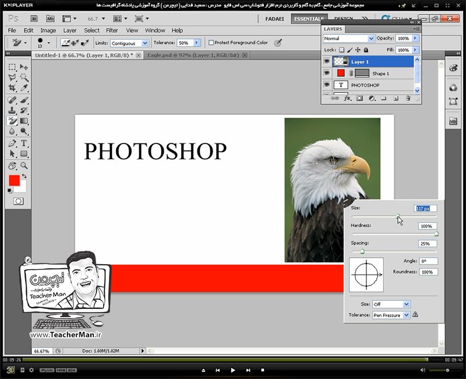Select the Pen tool
This screenshot has height=379, width=466.
(12, 143)
